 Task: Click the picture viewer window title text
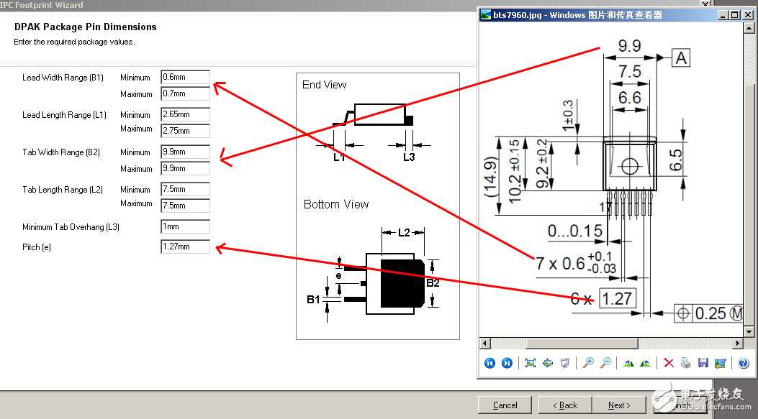pos(578,15)
